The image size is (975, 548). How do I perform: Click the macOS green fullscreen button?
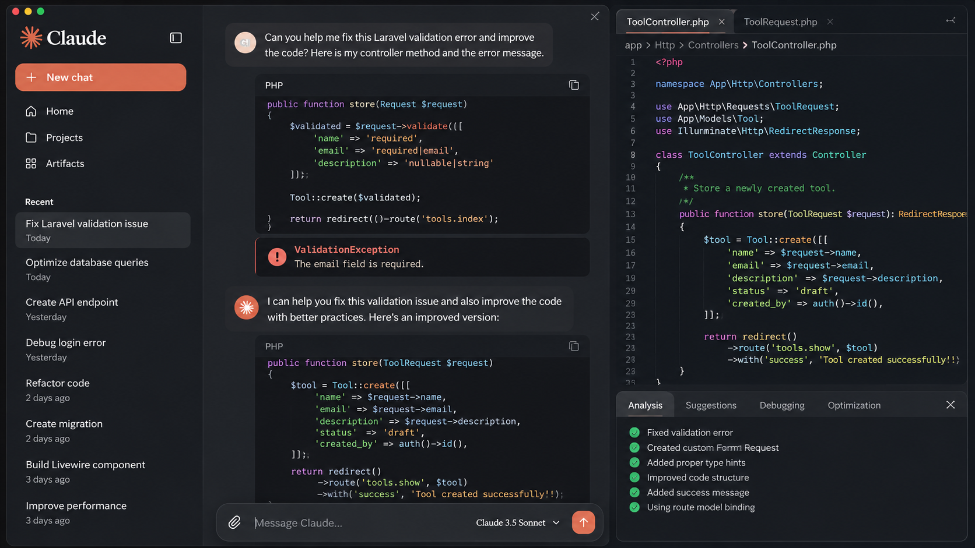[x=40, y=11]
